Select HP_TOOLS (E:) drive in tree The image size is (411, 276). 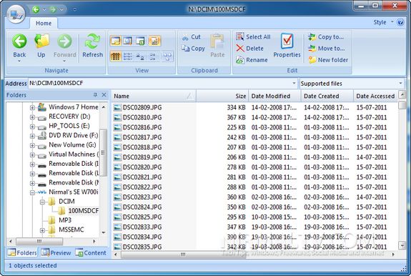tap(69, 126)
